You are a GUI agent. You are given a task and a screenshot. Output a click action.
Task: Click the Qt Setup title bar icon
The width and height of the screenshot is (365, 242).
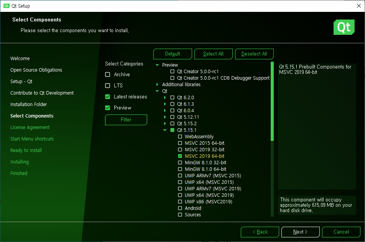(6, 6)
